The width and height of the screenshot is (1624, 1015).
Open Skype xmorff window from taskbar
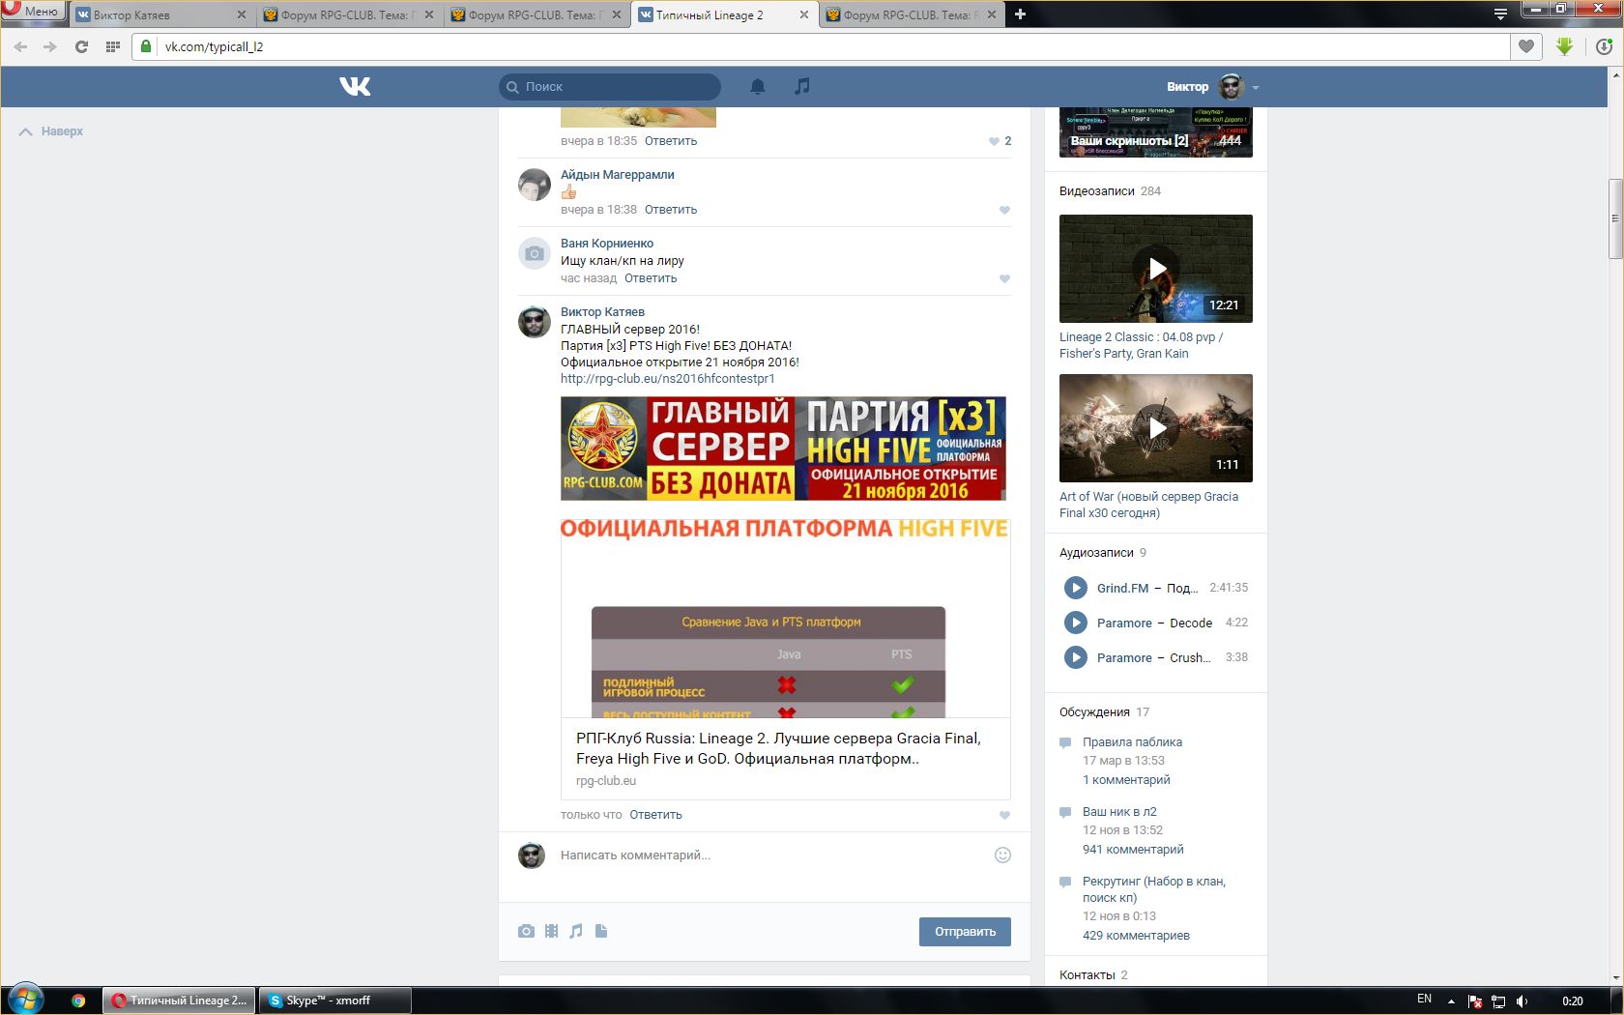click(334, 1000)
